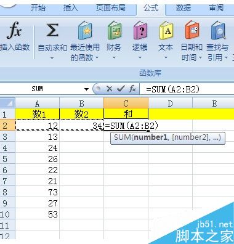
Task: Open Date and Time functions icon
Action: 192,30
